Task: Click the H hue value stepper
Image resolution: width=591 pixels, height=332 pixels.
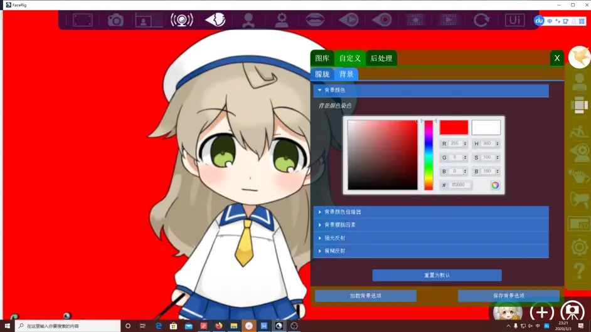Action: pyautogui.click(x=497, y=144)
